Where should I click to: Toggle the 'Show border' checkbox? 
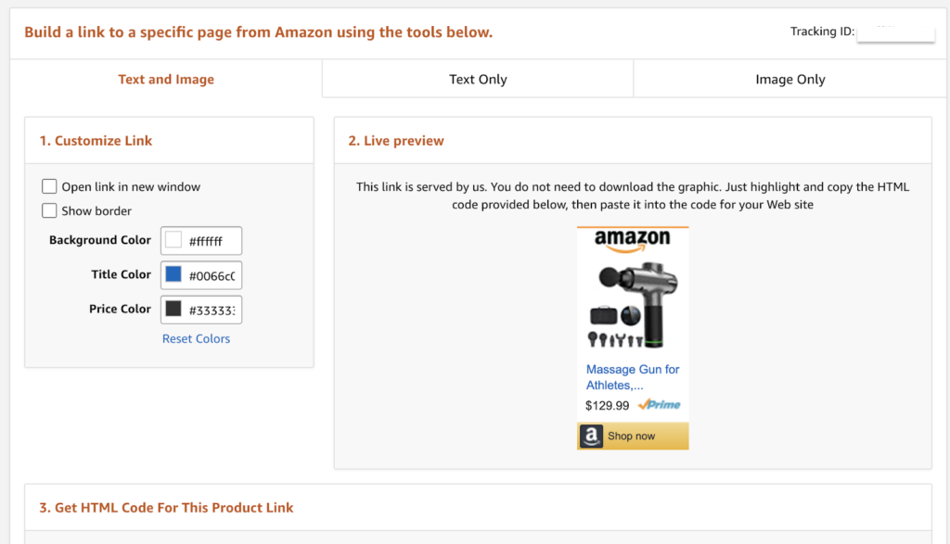tap(50, 210)
